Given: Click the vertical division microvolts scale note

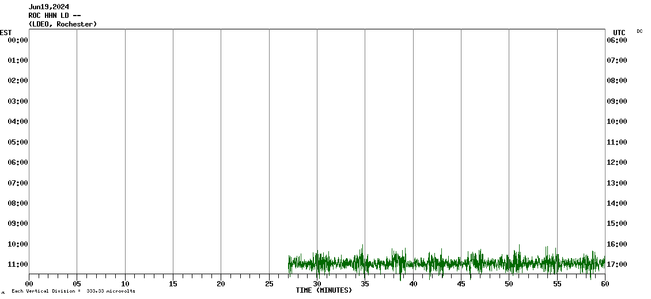Looking at the screenshot, I should [x=73, y=291].
